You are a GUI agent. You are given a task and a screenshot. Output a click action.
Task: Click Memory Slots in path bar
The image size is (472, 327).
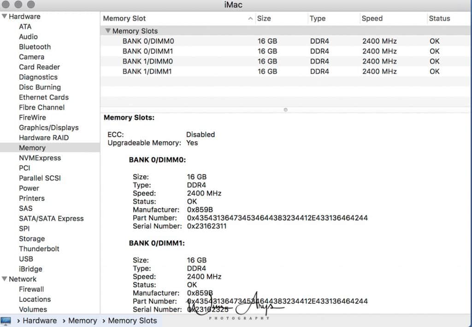pos(132,321)
